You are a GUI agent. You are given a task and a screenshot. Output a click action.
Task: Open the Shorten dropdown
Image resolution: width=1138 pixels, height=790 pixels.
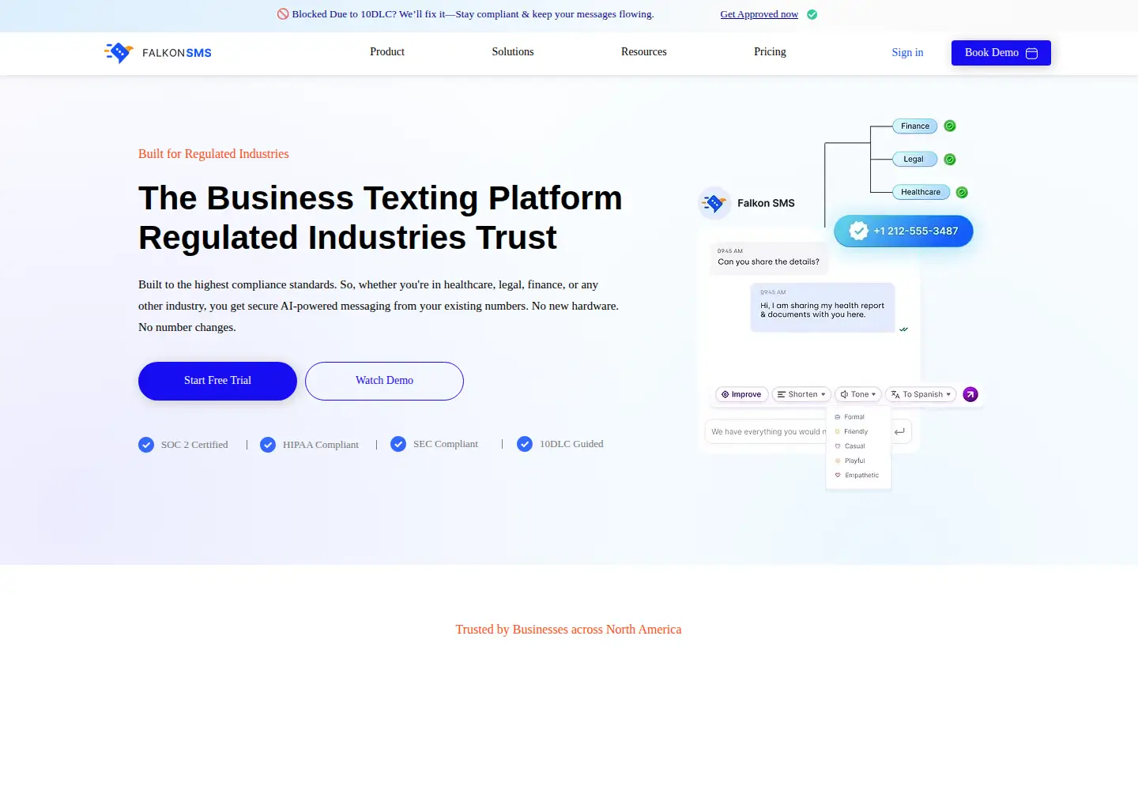click(801, 394)
